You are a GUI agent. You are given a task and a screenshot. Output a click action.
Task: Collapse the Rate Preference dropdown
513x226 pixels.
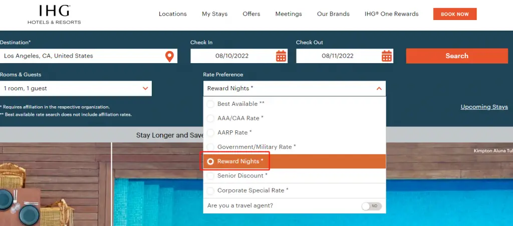(x=379, y=89)
